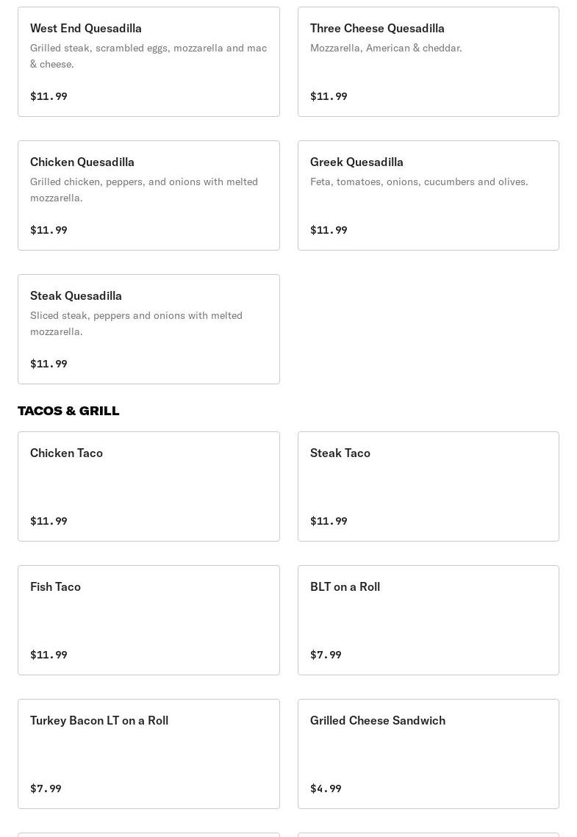Open the West End Quesadilla item card
Screen dimensions: 577x837
[148, 62]
